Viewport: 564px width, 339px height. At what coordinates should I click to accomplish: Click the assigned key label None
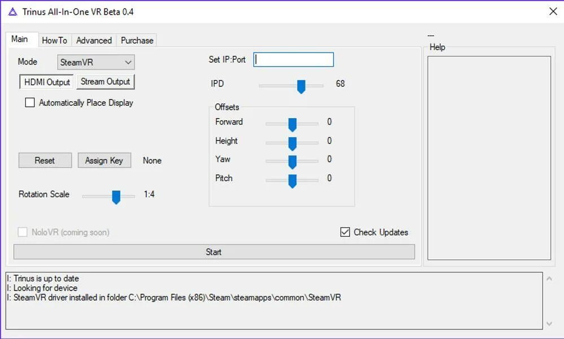click(152, 160)
